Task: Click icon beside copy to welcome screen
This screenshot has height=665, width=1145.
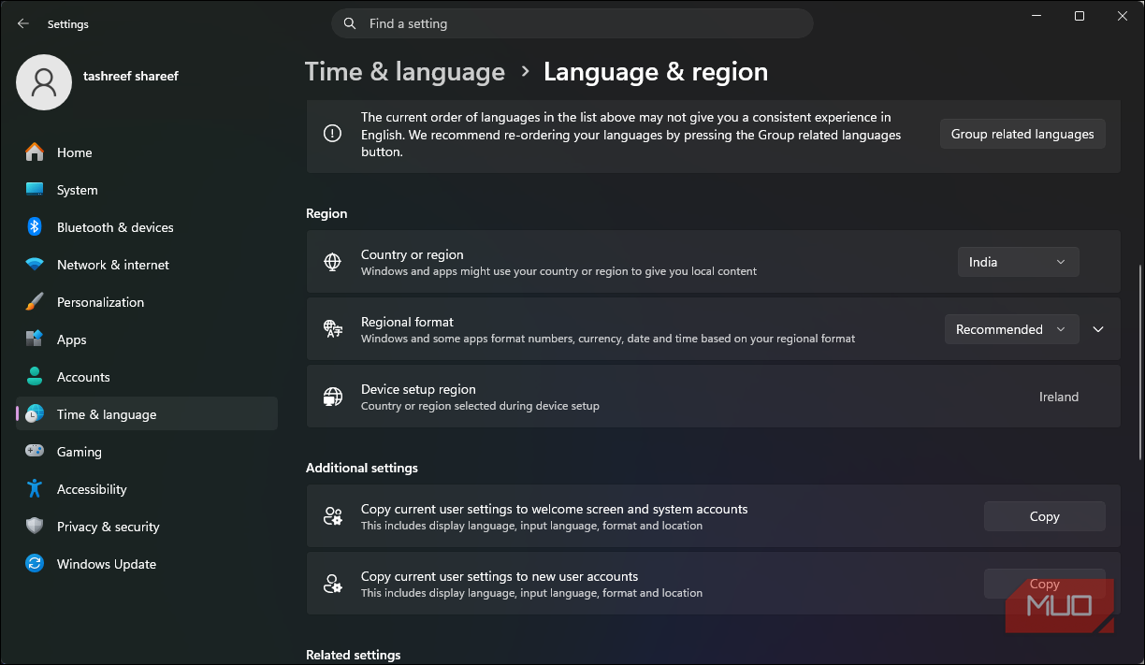Action: (x=333, y=516)
